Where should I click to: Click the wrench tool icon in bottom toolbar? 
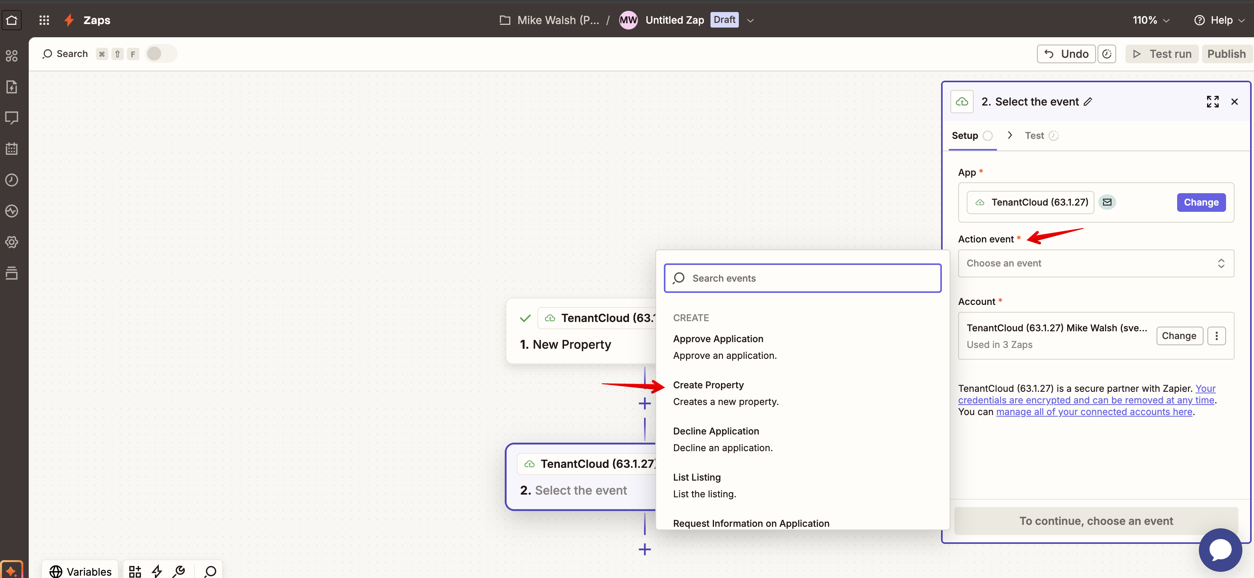click(179, 571)
